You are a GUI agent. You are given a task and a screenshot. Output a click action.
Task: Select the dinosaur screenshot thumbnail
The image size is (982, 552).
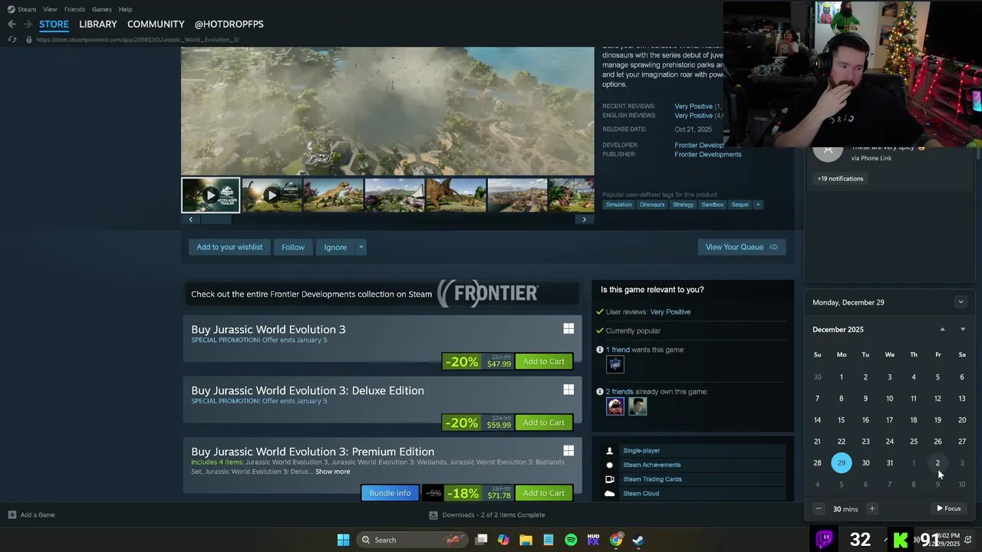coord(333,195)
